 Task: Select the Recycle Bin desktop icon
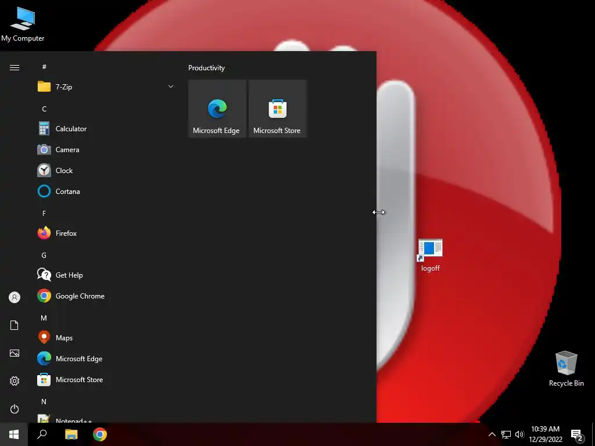(566, 369)
